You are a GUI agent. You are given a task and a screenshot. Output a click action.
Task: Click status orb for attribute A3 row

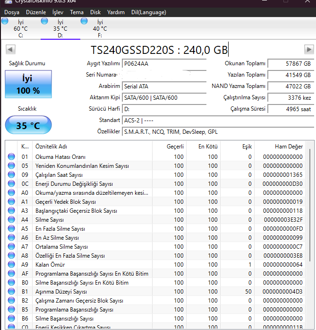(x=11, y=210)
